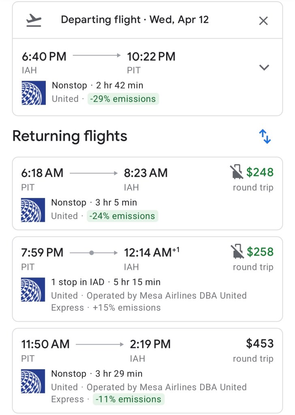Click United logo on 11:50 AM flight

(x=33, y=381)
